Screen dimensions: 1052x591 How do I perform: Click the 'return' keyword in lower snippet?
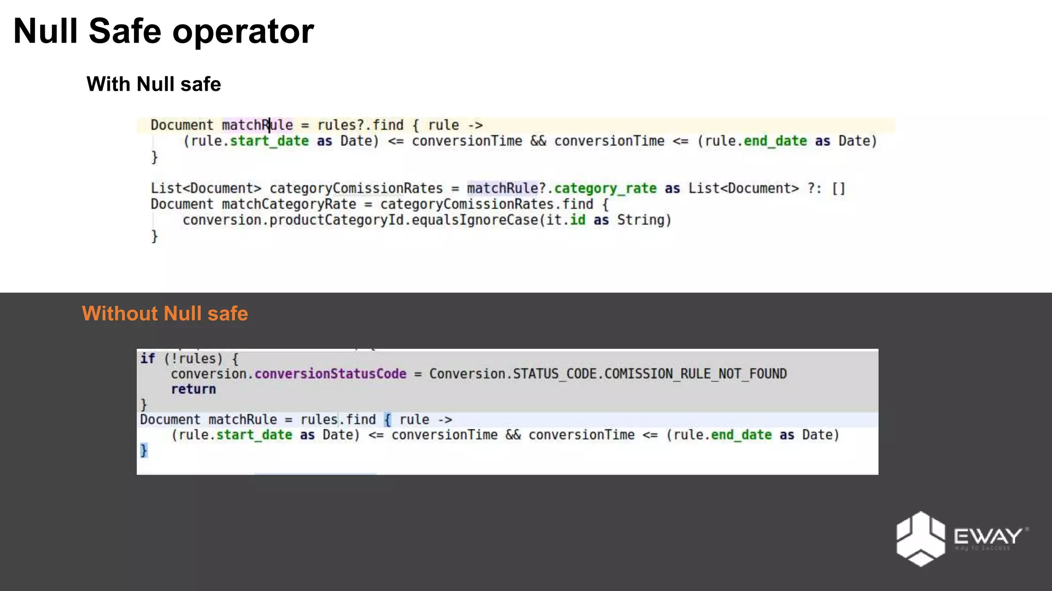193,389
